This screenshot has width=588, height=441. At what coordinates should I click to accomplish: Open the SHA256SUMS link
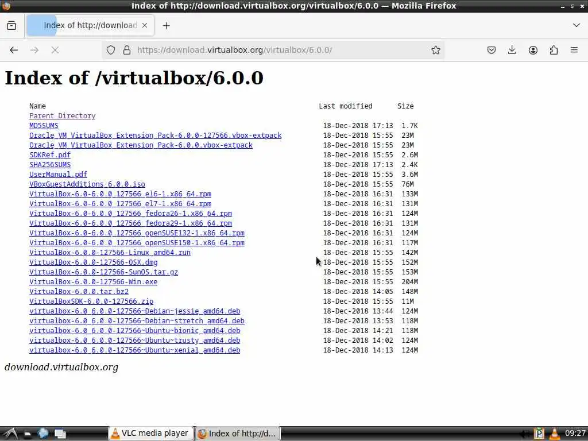pos(50,165)
